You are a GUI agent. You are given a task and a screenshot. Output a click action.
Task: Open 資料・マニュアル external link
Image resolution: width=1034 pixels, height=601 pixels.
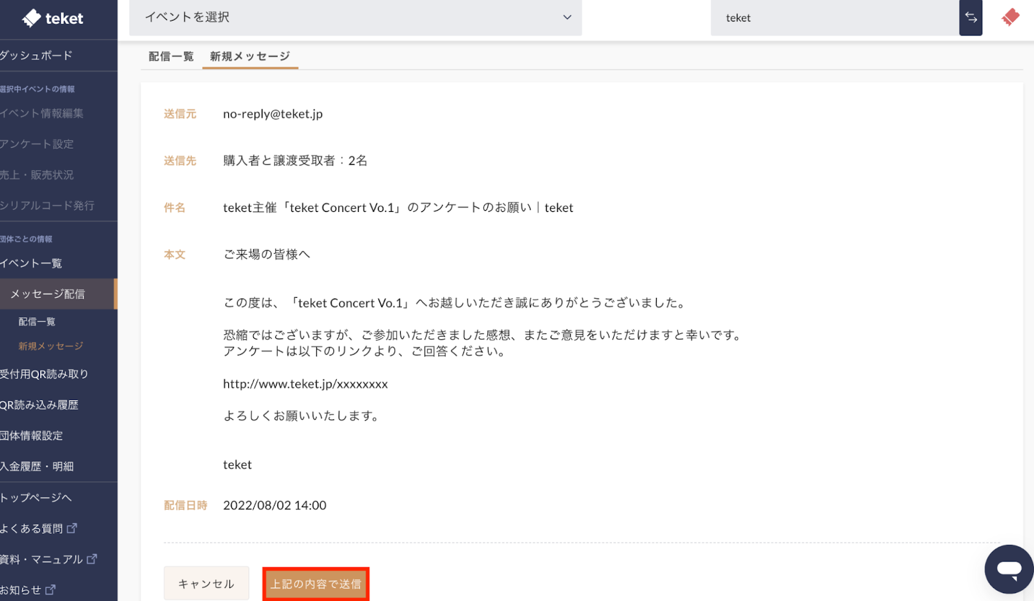[48, 560]
